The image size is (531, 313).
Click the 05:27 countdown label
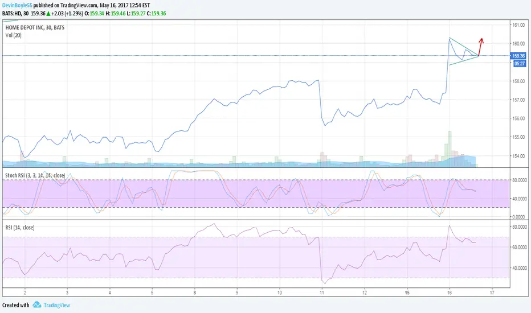pyautogui.click(x=520, y=63)
